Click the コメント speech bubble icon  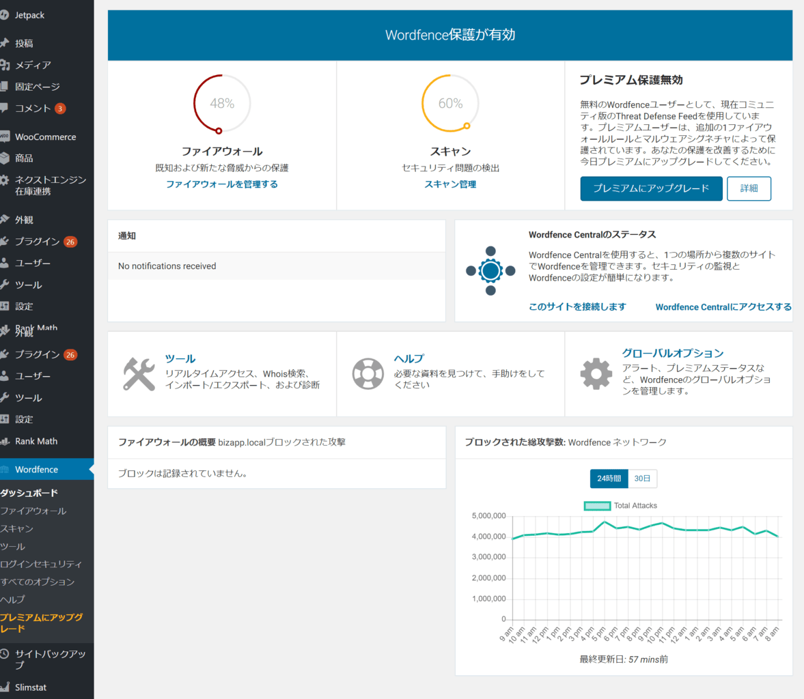[x=4, y=108]
